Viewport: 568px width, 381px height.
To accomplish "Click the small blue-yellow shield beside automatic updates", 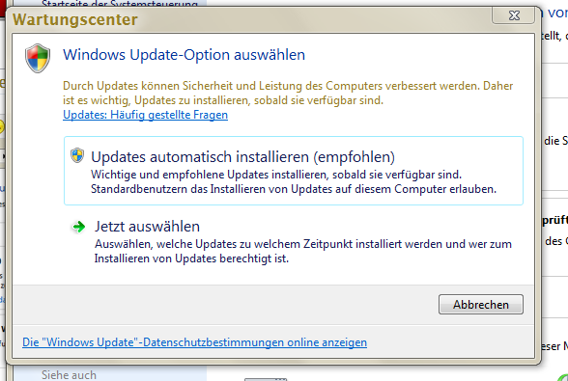I will [77, 155].
